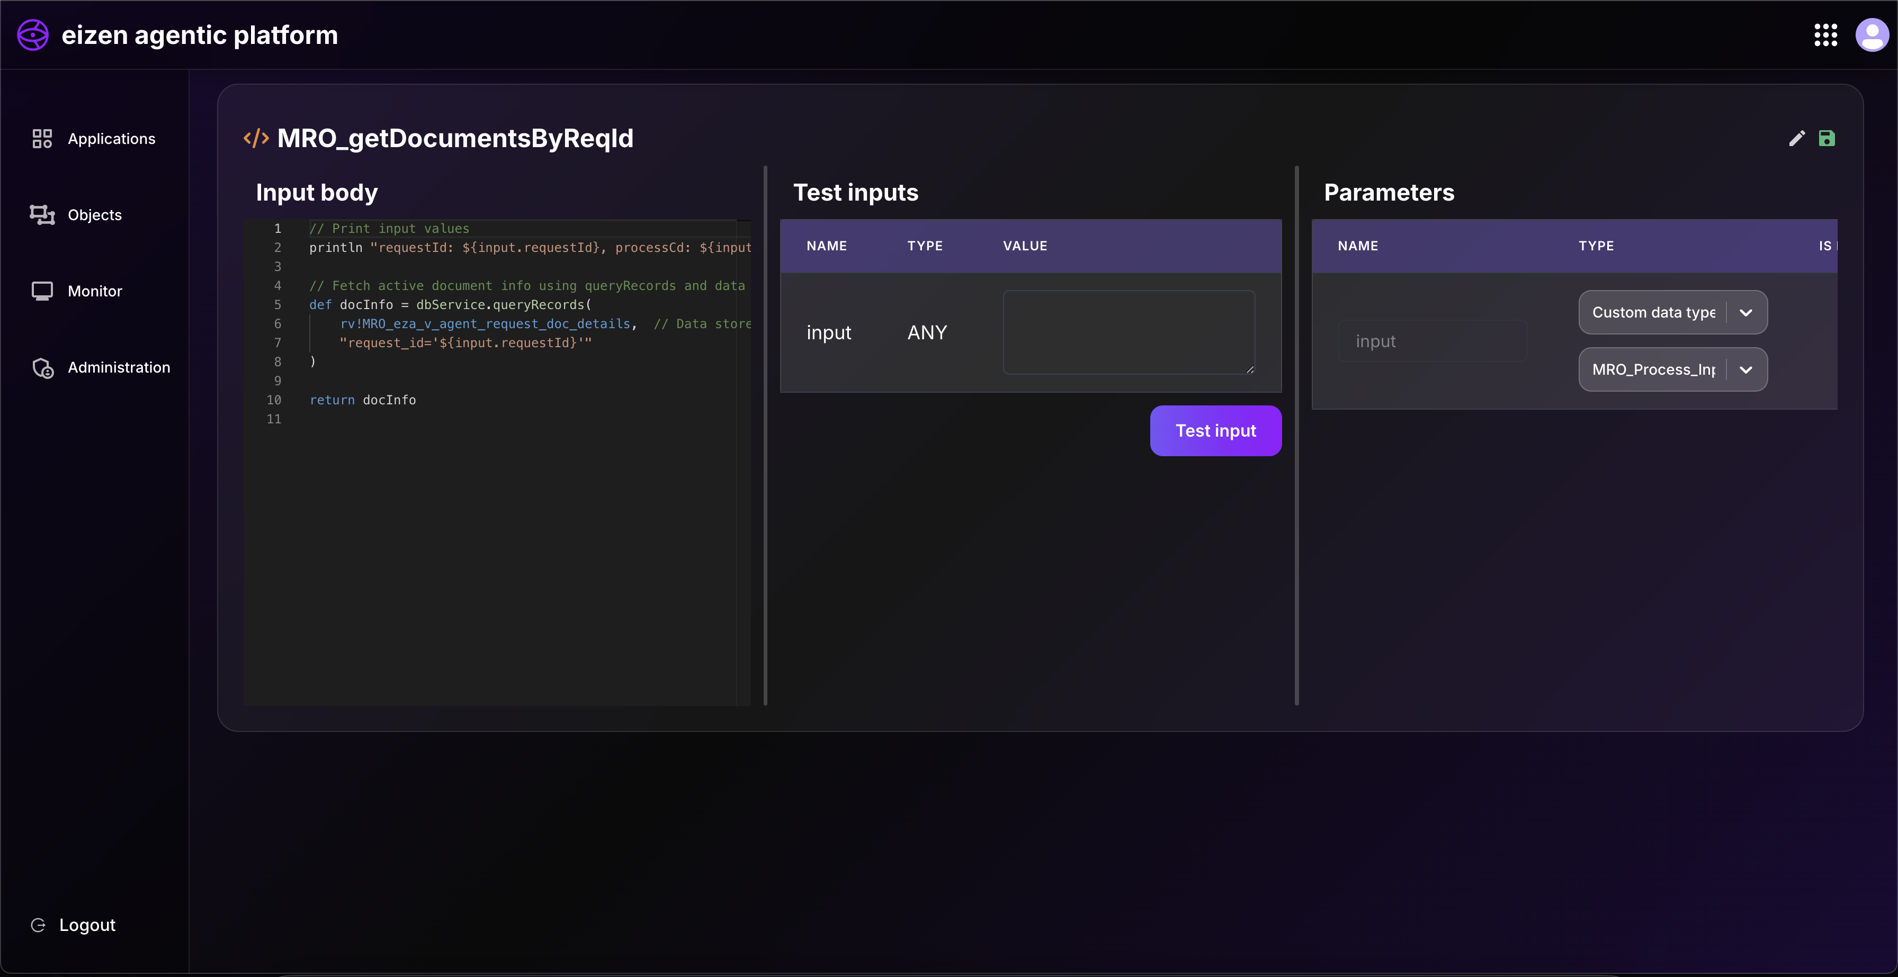Screen dimensions: 1898x977
Task: Click the eizen platform logo icon
Action: point(32,34)
